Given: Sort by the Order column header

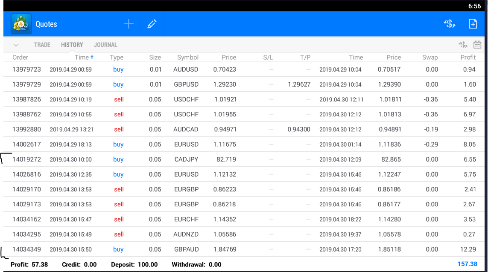Looking at the screenshot, I should coord(20,57).
